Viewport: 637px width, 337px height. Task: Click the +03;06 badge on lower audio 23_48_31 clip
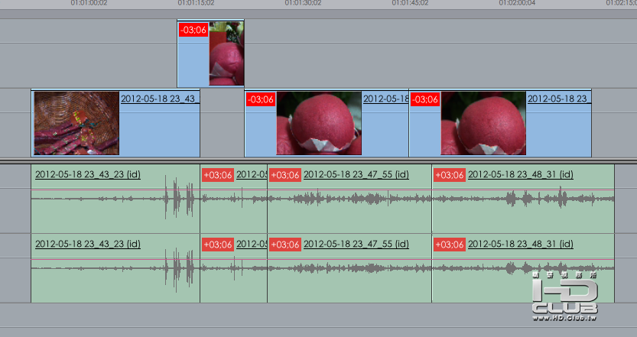point(450,245)
